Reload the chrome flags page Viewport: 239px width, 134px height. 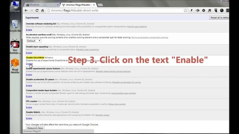(x=37, y=10)
